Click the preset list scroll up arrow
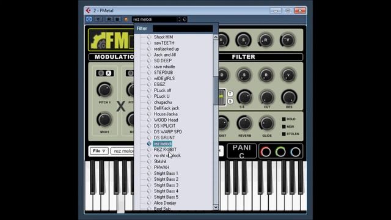Screen dimensions: 391x220 pyautogui.click(x=216, y=37)
